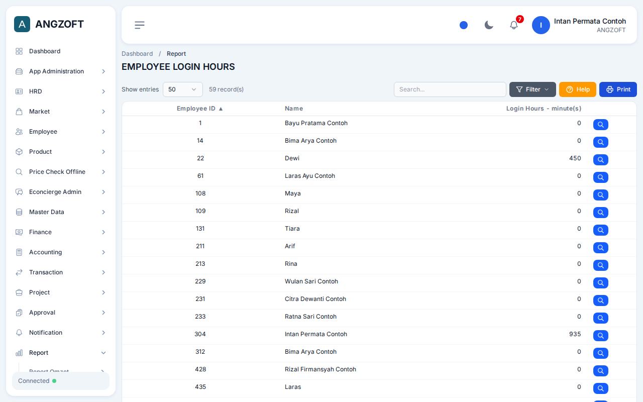Expand Market sidebar menu
The height and width of the screenshot is (402, 643).
[61, 112]
